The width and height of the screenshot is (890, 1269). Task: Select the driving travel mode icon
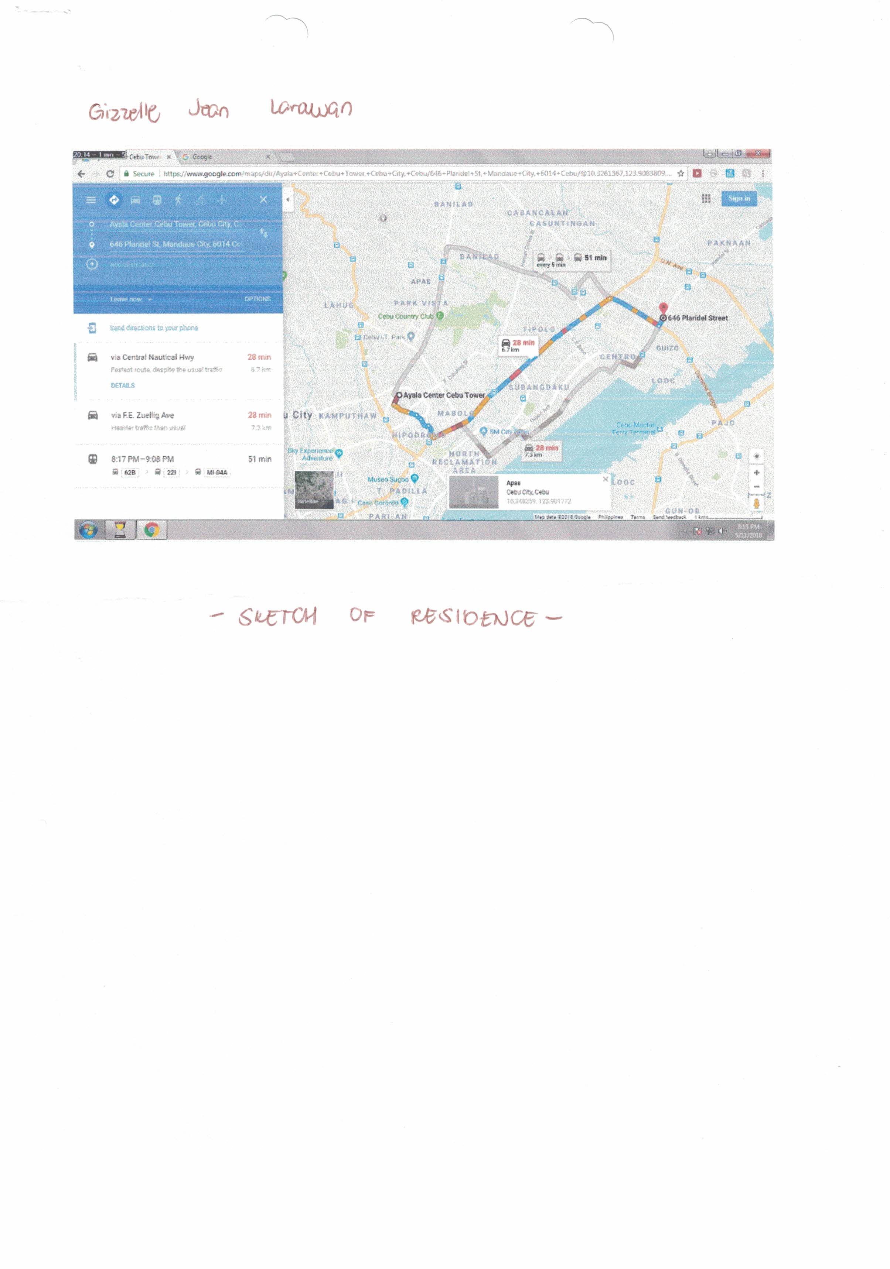[x=136, y=200]
